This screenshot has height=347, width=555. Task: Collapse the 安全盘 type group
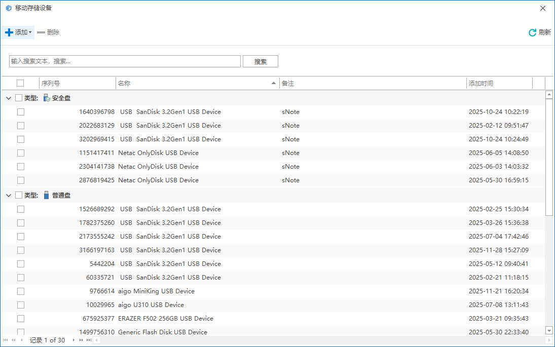(9, 98)
